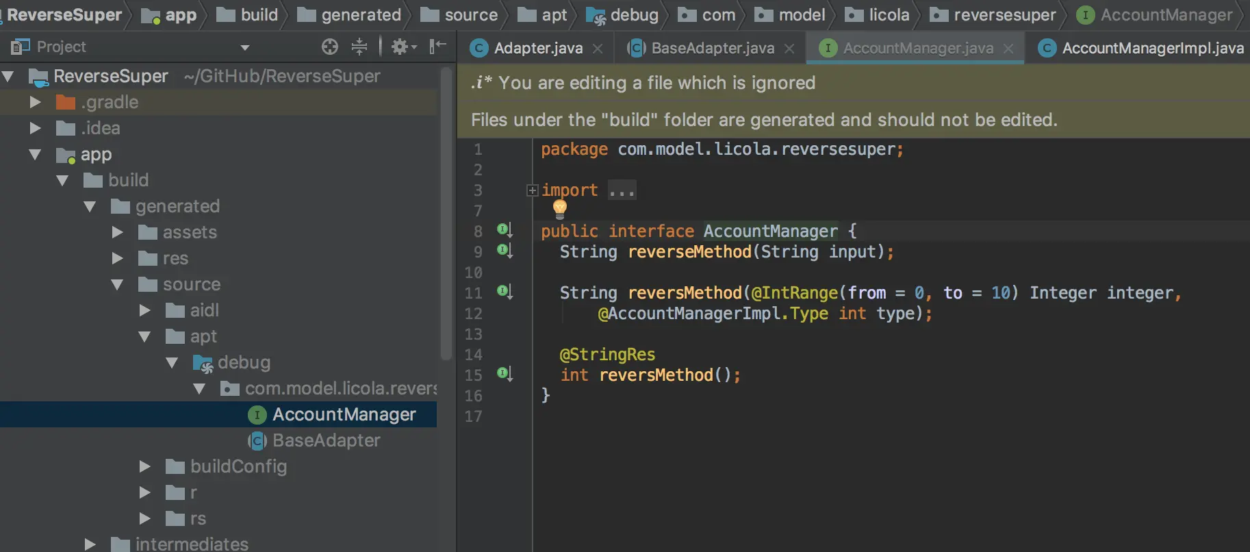The height and width of the screenshot is (552, 1250).
Task: Expand the assets folder
Action: click(118, 232)
